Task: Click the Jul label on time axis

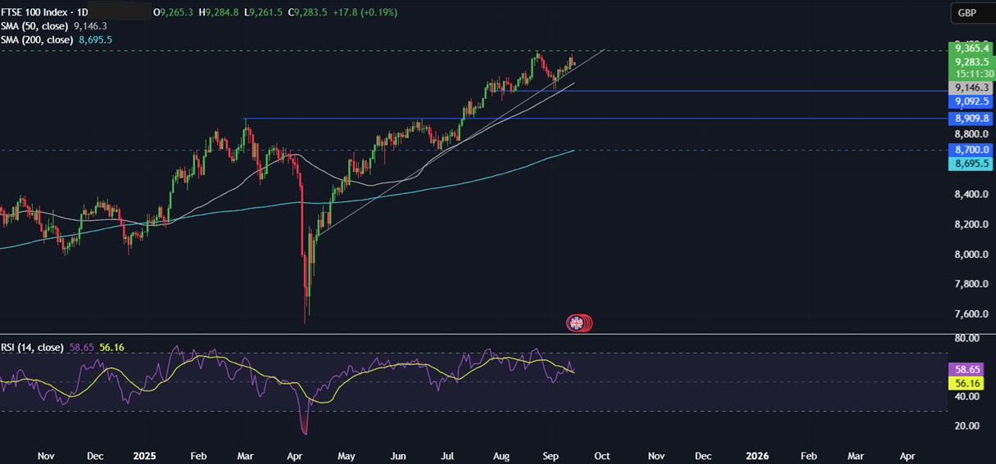Action: (x=448, y=454)
